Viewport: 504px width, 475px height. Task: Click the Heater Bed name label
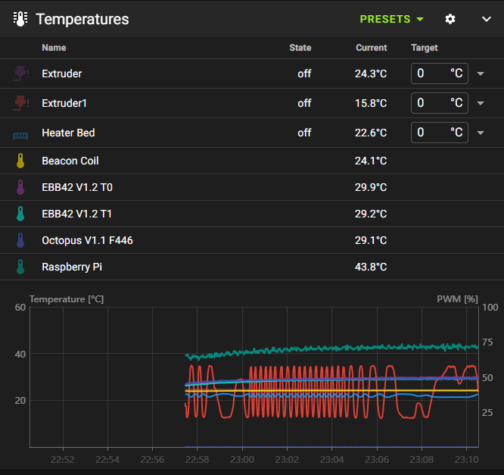pyautogui.click(x=68, y=133)
